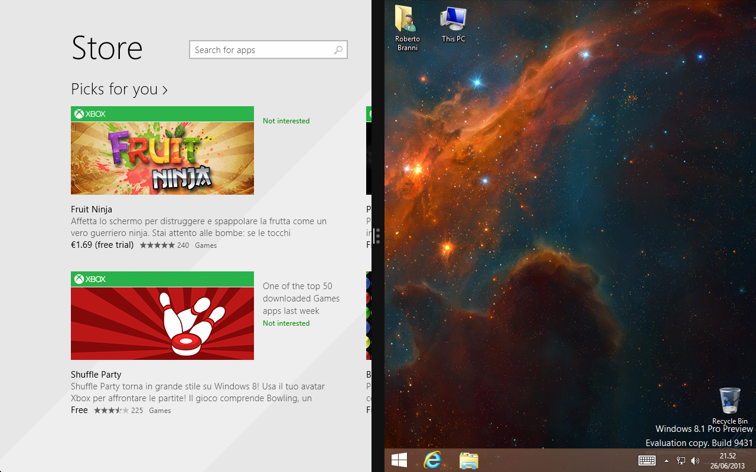Open the Recycle Bin on desktop

730,406
